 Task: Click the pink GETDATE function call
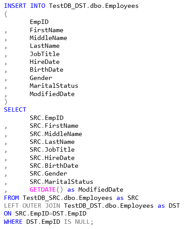(46, 190)
